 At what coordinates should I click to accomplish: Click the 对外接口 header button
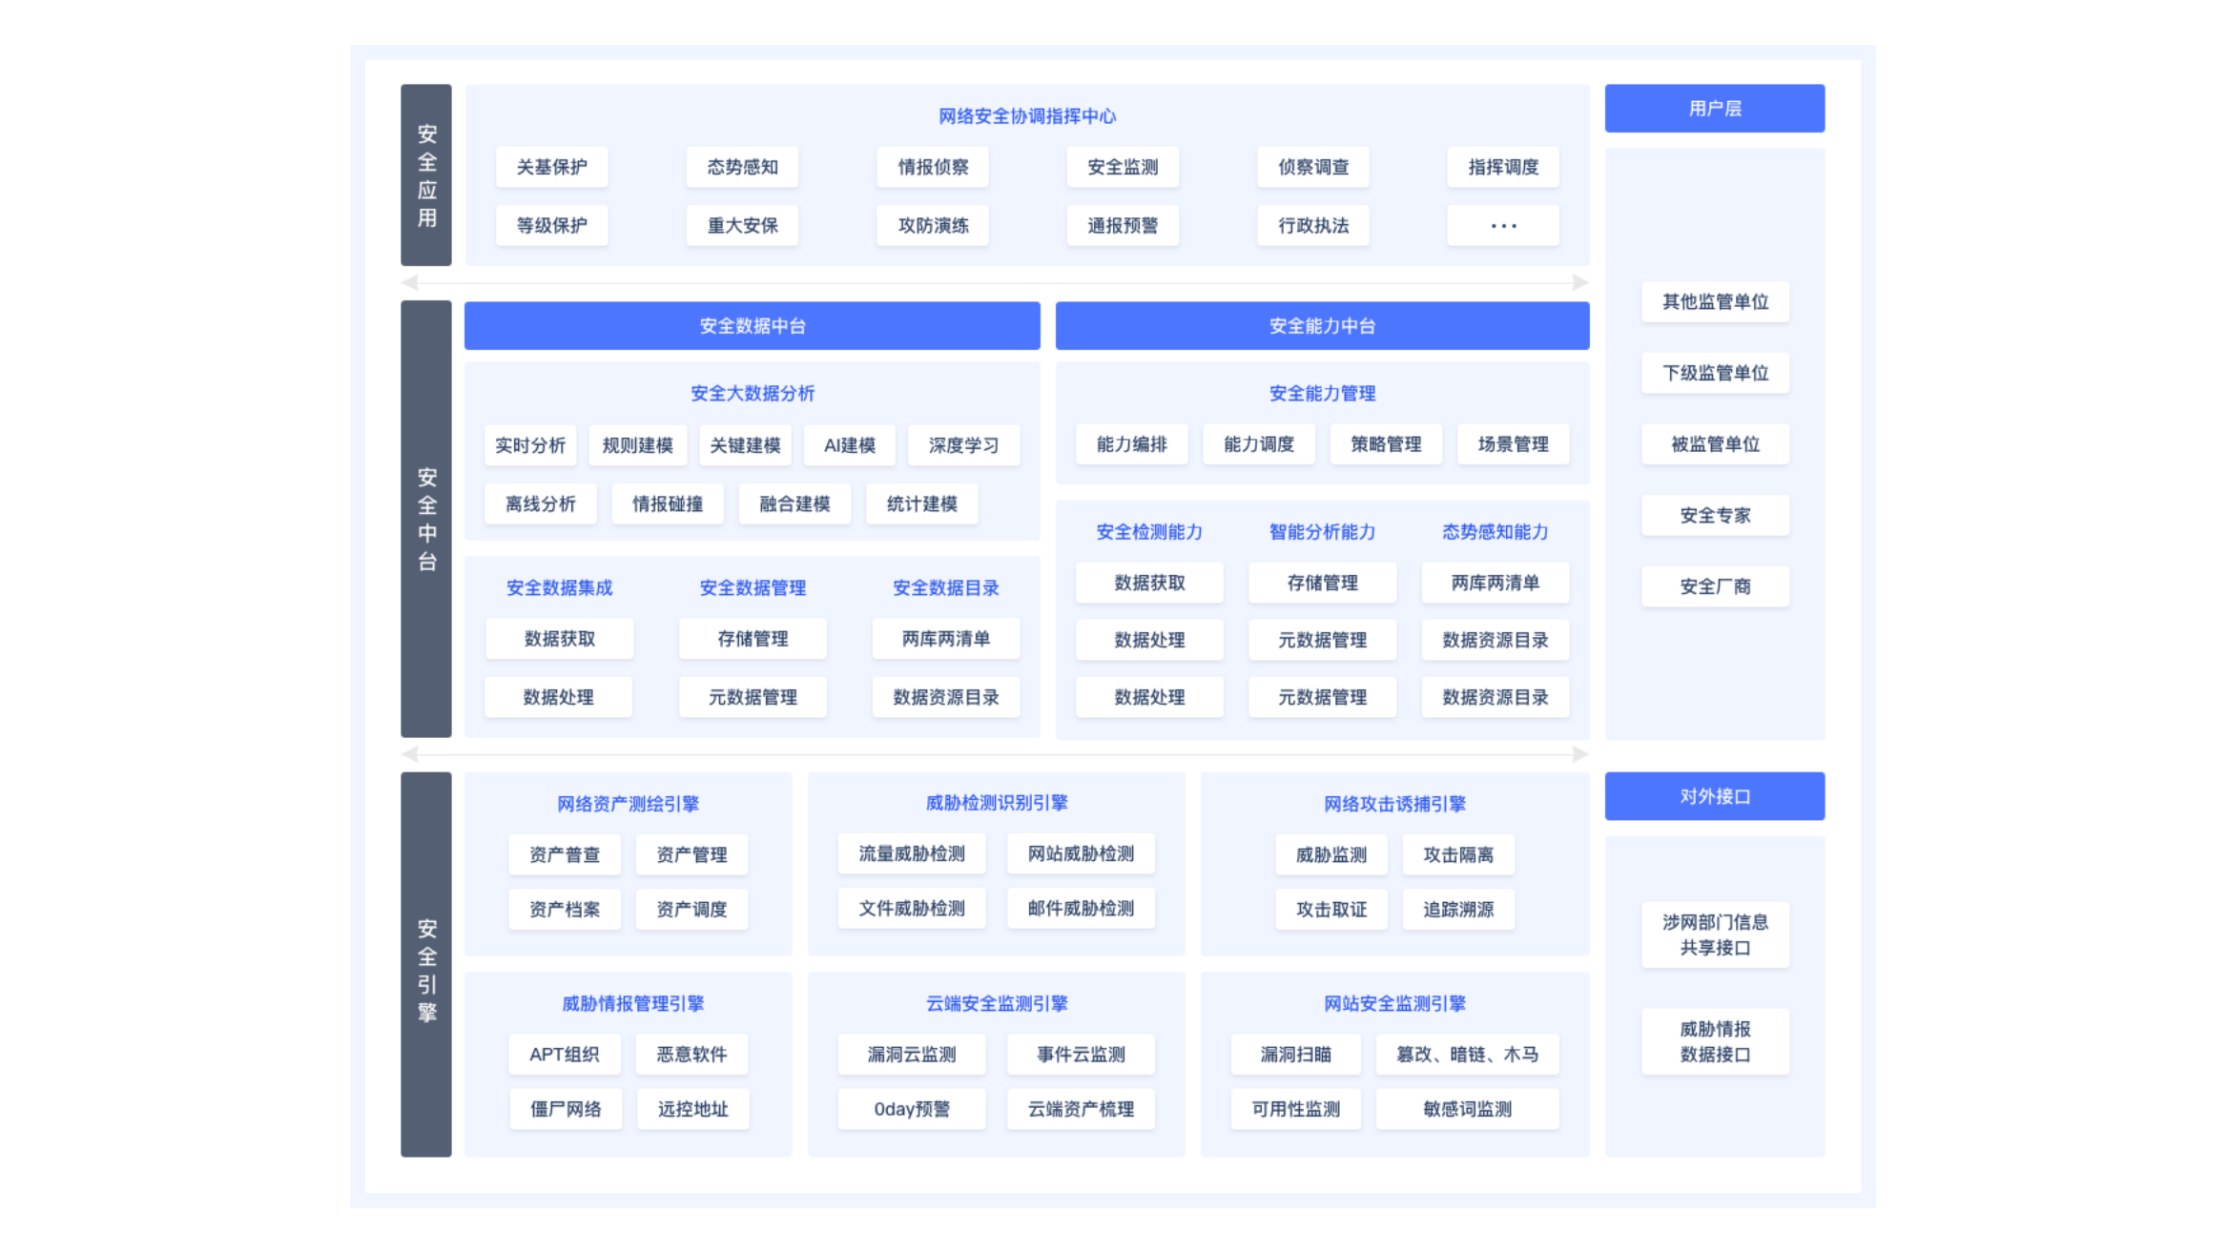click(x=1714, y=796)
